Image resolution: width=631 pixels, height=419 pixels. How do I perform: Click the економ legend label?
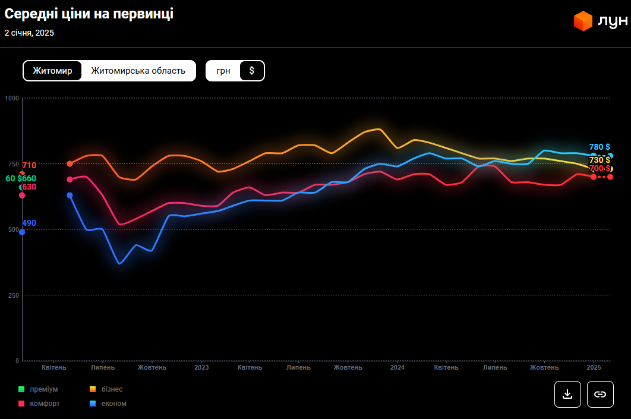tap(114, 404)
